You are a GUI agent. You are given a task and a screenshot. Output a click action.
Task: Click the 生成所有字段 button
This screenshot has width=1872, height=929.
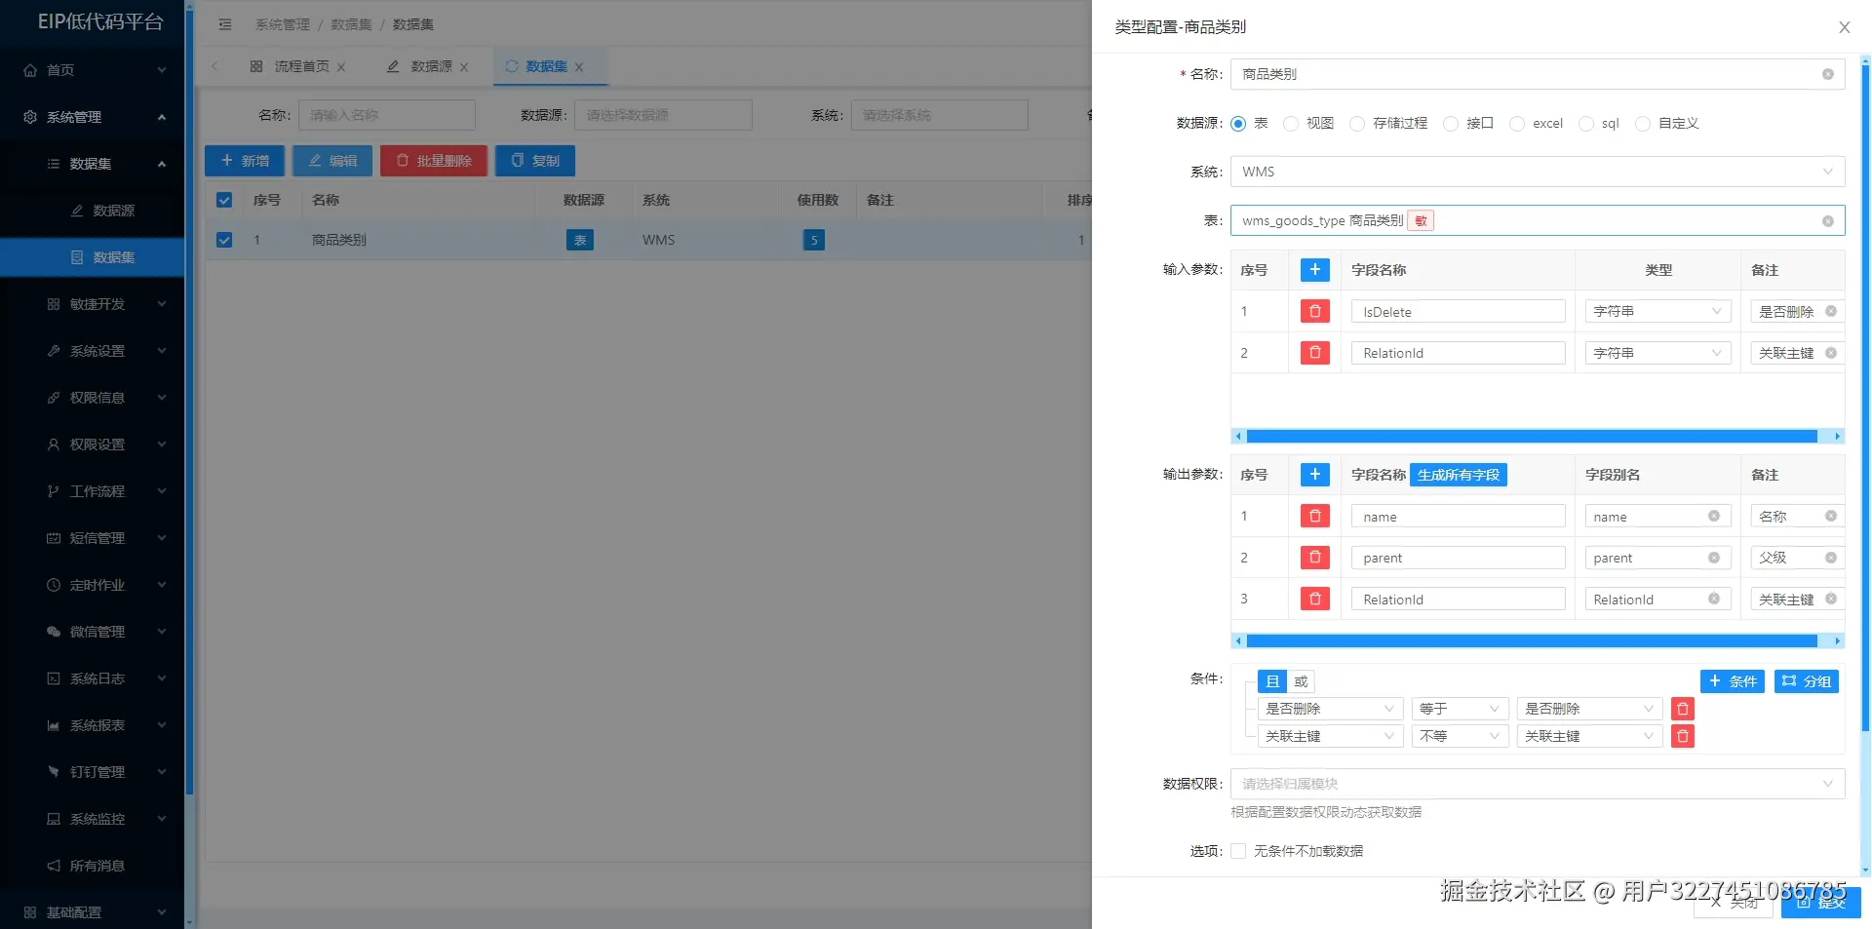pos(1458,475)
